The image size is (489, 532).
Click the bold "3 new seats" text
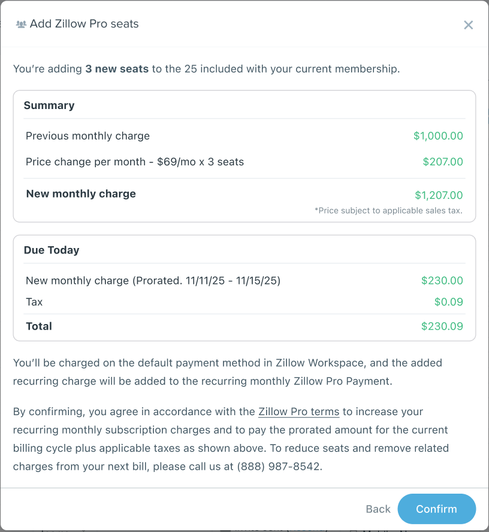click(117, 69)
